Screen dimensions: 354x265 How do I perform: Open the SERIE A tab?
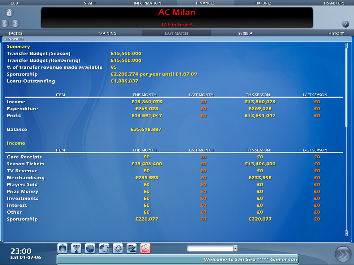245,33
